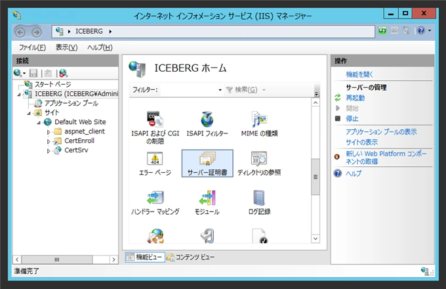Switch to 機能ビュー tab
The width and height of the screenshot is (446, 289).
pos(145,257)
